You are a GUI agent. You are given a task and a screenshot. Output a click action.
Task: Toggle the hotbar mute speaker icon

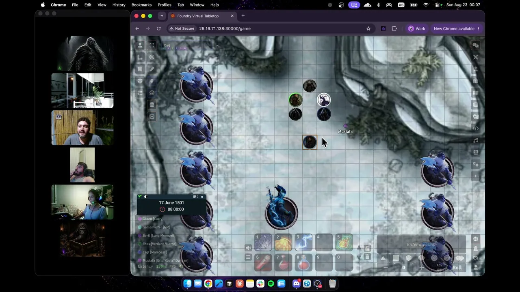(x=248, y=248)
